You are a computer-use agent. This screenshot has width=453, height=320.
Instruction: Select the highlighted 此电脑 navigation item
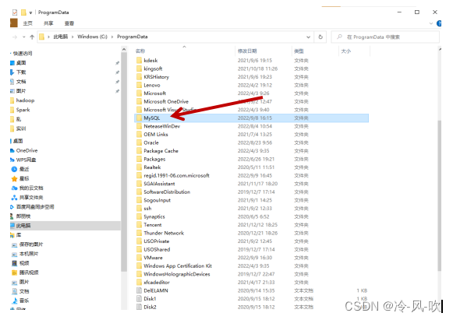coord(65,226)
